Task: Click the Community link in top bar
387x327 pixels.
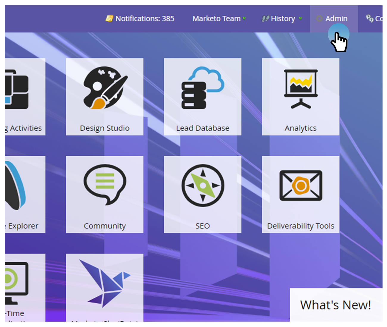Action: [x=375, y=19]
